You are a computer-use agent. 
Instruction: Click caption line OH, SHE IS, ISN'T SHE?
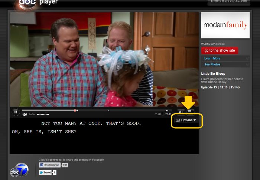pos(44,132)
